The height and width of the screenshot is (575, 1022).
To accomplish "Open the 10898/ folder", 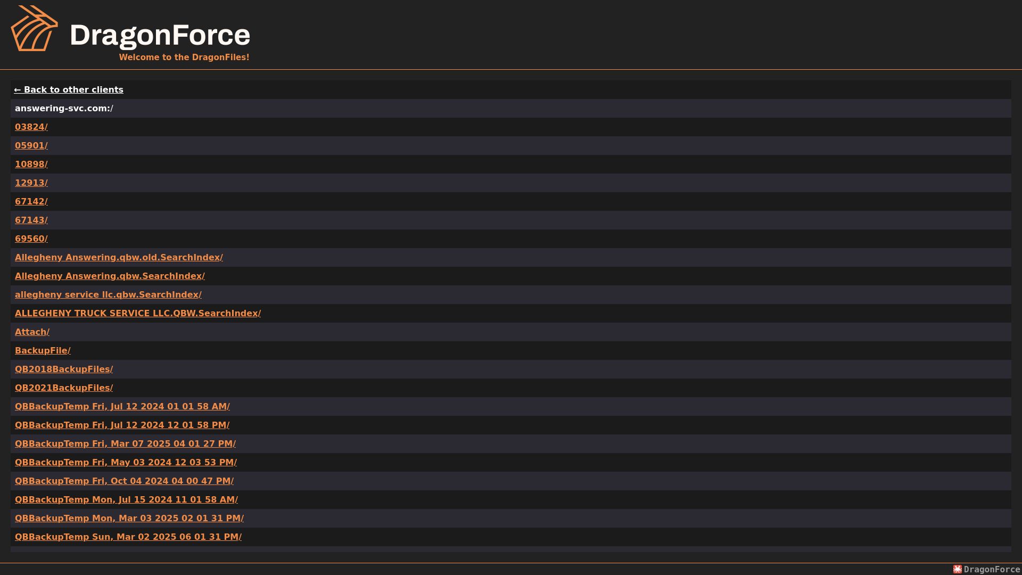I will pyautogui.click(x=31, y=164).
